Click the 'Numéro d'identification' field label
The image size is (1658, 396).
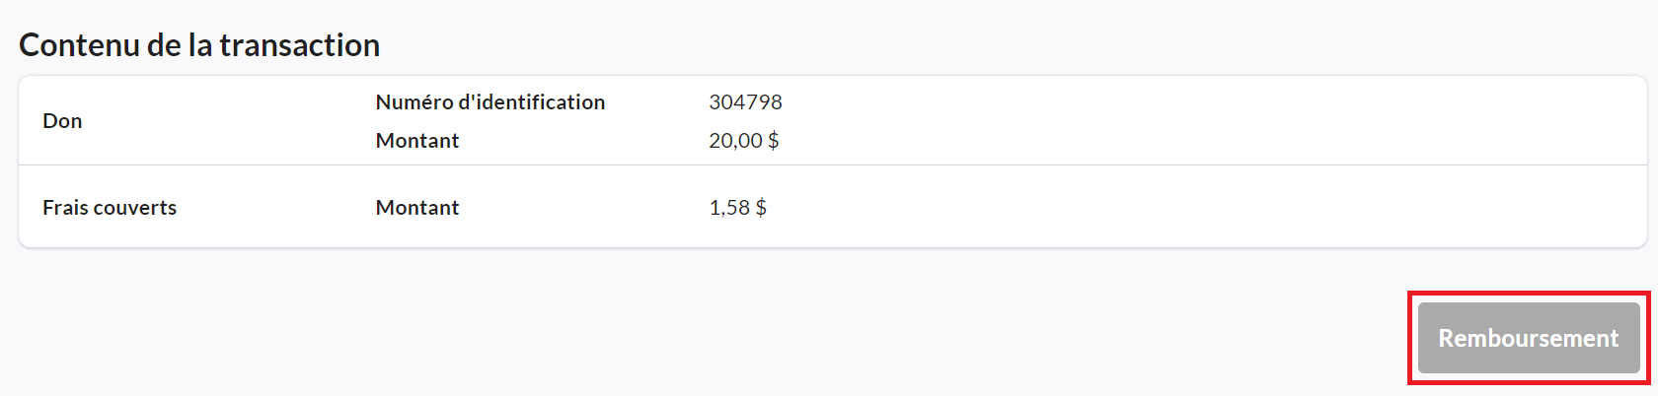click(490, 102)
